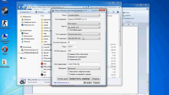Toggle internet visibility checkbox

[68, 57]
